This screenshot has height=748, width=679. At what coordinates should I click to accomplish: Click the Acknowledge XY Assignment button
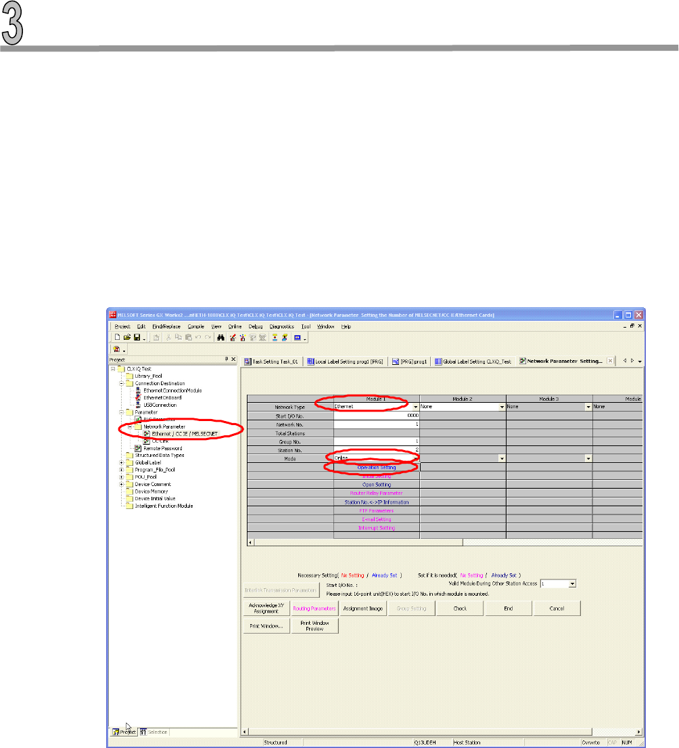tap(266, 609)
